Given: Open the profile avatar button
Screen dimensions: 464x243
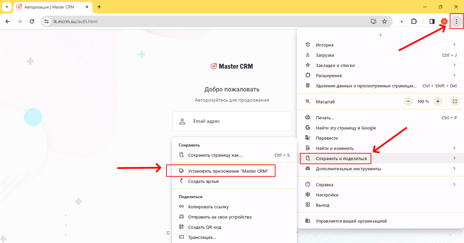Looking at the screenshot, I should point(444,21).
